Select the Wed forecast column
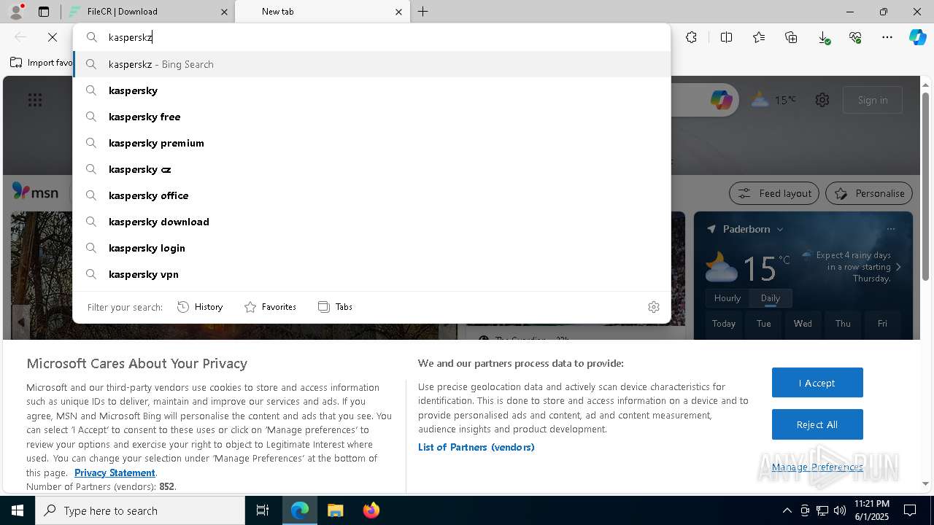The height and width of the screenshot is (525, 934). [803, 324]
